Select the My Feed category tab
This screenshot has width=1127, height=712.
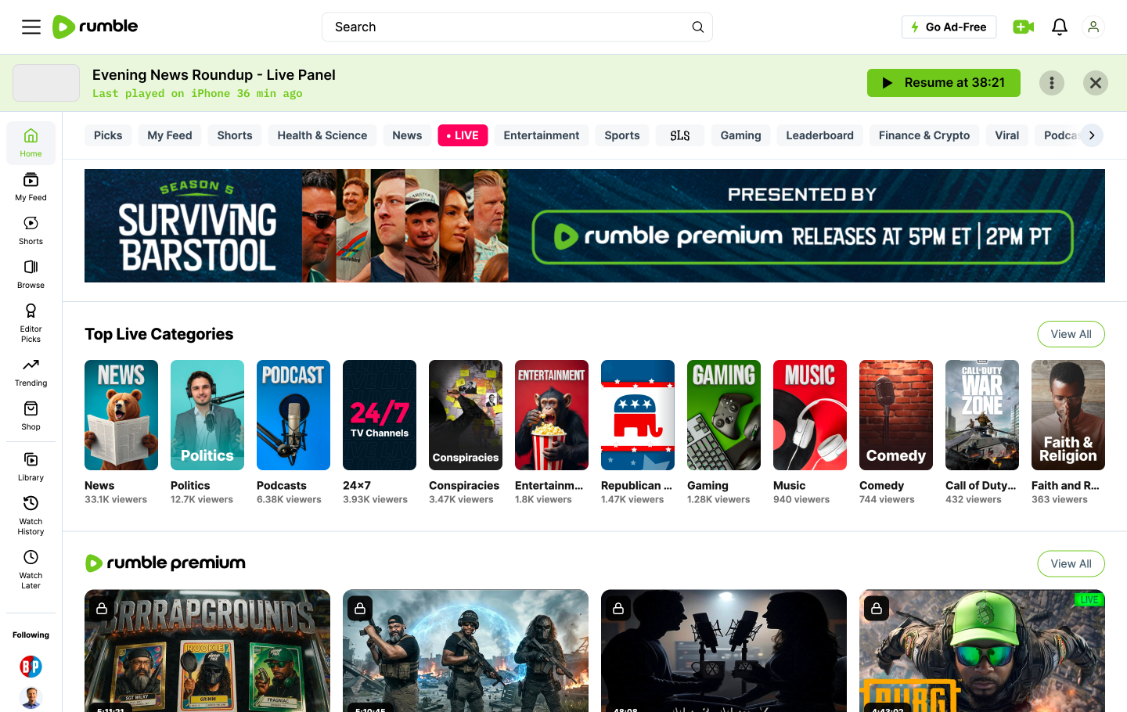point(170,135)
